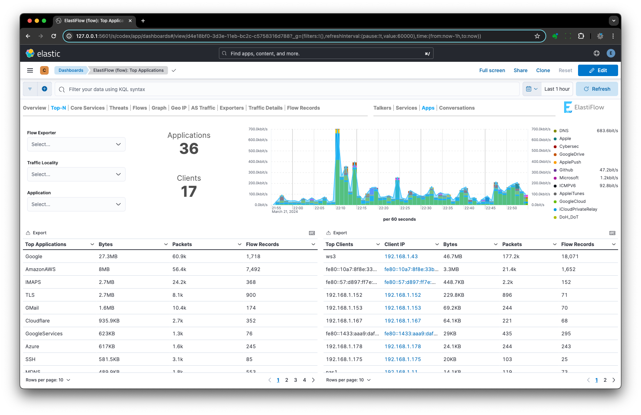Change rows per page for Top Applications
The width and height of the screenshot is (641, 415).
point(48,380)
